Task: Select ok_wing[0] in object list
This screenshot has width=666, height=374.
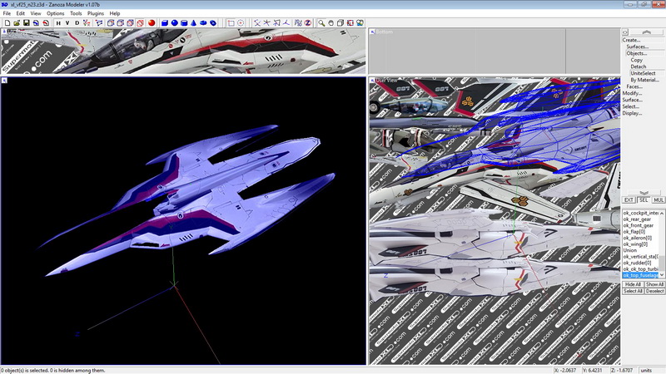Action: 641,244
